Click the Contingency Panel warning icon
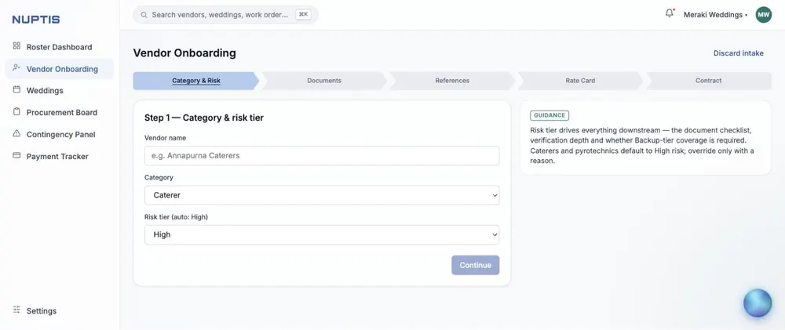 (16, 133)
